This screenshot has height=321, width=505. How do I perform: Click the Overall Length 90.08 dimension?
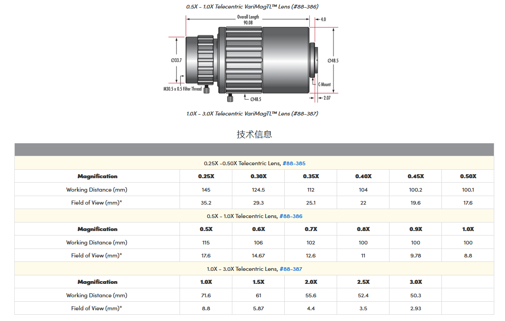tap(248, 20)
